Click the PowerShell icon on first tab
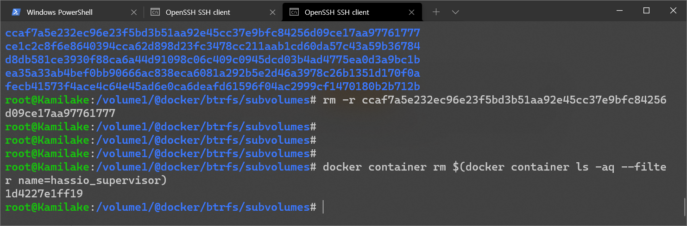The image size is (687, 226). [16, 12]
